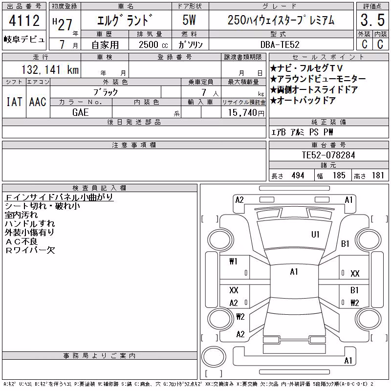Click the spare tire circle in the diagram

[214, 357]
